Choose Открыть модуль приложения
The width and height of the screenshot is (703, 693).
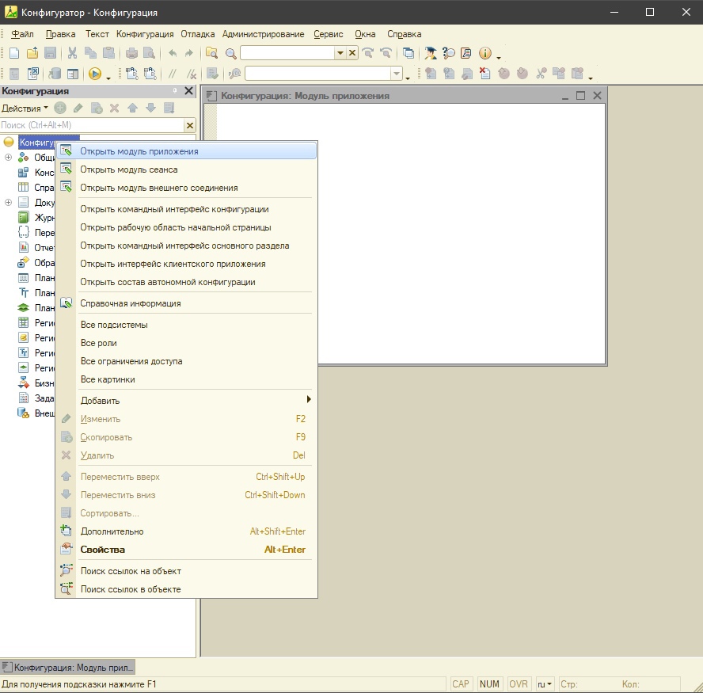tap(186, 151)
